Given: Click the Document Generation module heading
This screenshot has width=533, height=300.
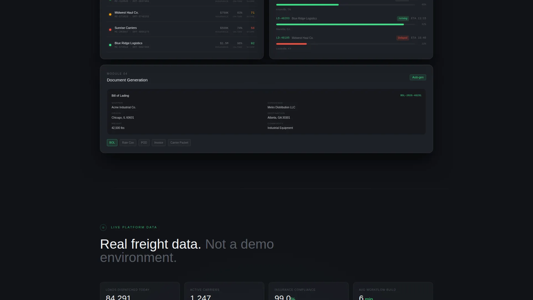Looking at the screenshot, I should coord(127,80).
